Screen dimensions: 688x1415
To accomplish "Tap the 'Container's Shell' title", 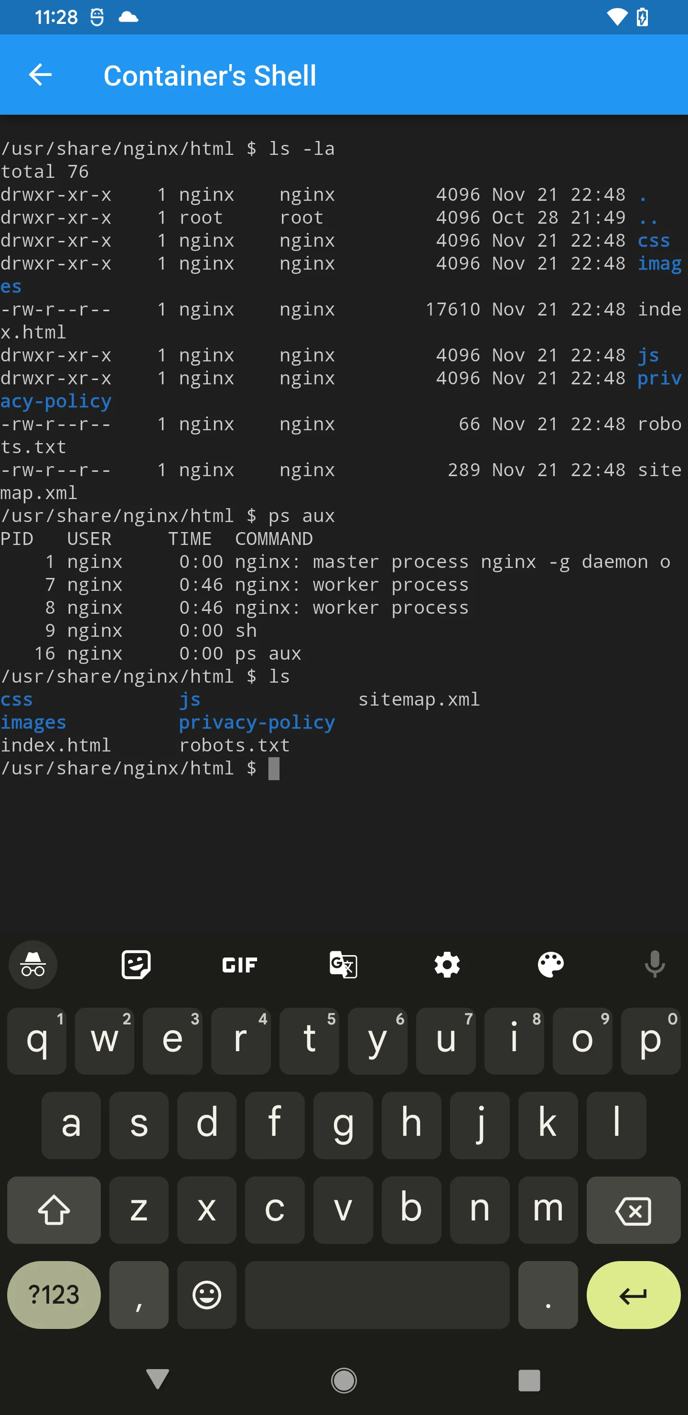I will coord(210,75).
